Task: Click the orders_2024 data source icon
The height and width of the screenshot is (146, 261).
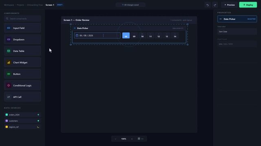Action: [x=7, y=115]
